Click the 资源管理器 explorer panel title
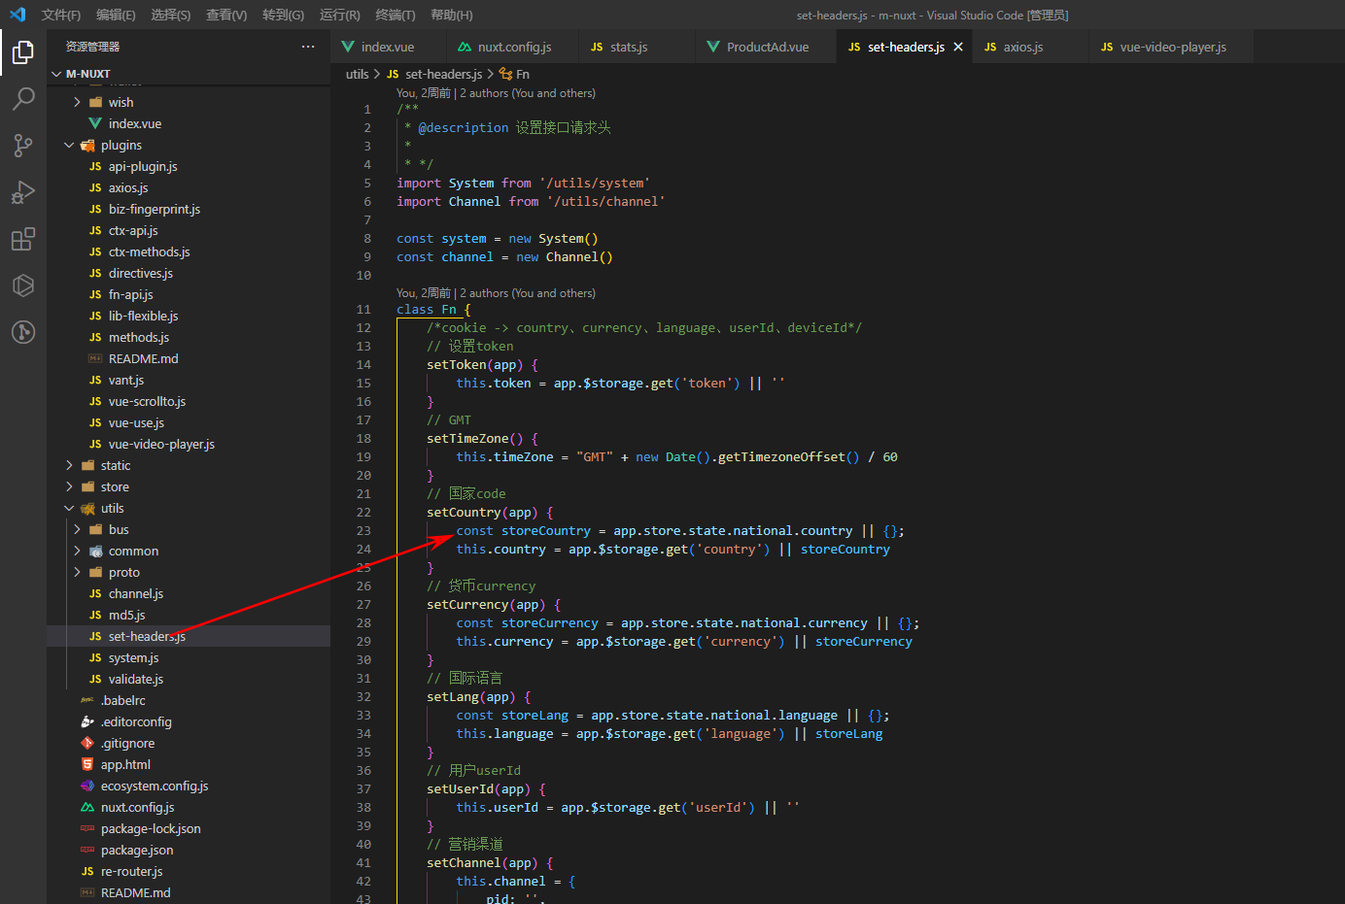This screenshot has width=1345, height=904. point(92,47)
